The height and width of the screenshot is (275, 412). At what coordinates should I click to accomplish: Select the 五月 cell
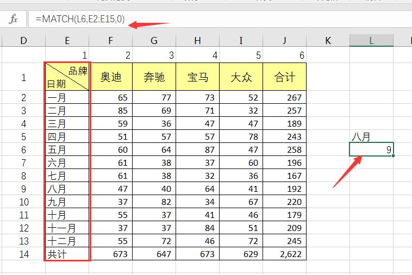[x=67, y=149]
